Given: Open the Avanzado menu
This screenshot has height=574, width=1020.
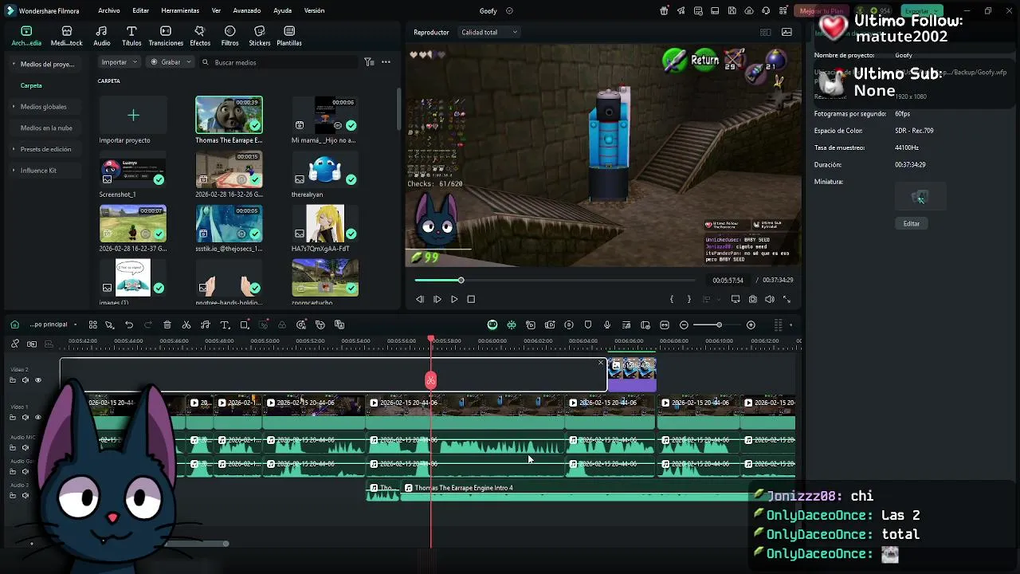Looking at the screenshot, I should 247,10.
